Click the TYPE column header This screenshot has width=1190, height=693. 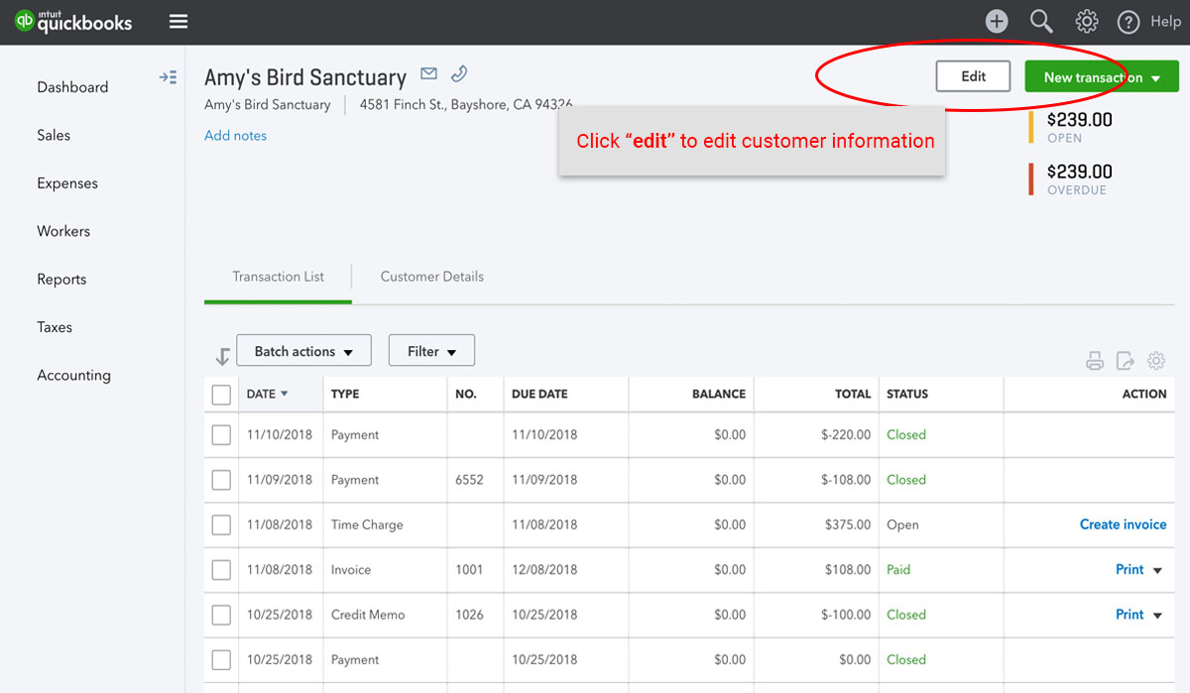click(x=345, y=395)
